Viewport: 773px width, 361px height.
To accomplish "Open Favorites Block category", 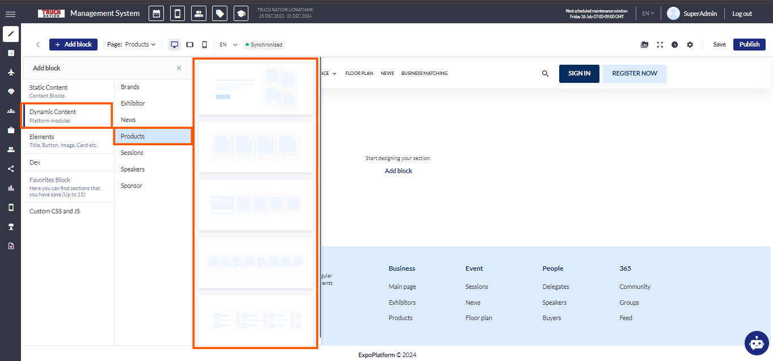I will point(68,187).
